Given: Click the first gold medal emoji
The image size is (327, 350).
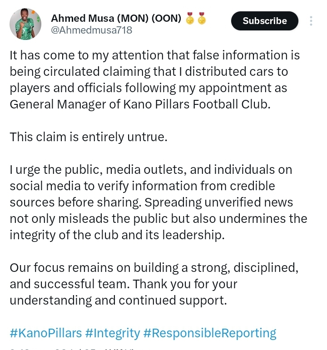Looking at the screenshot, I should click(x=190, y=18).
